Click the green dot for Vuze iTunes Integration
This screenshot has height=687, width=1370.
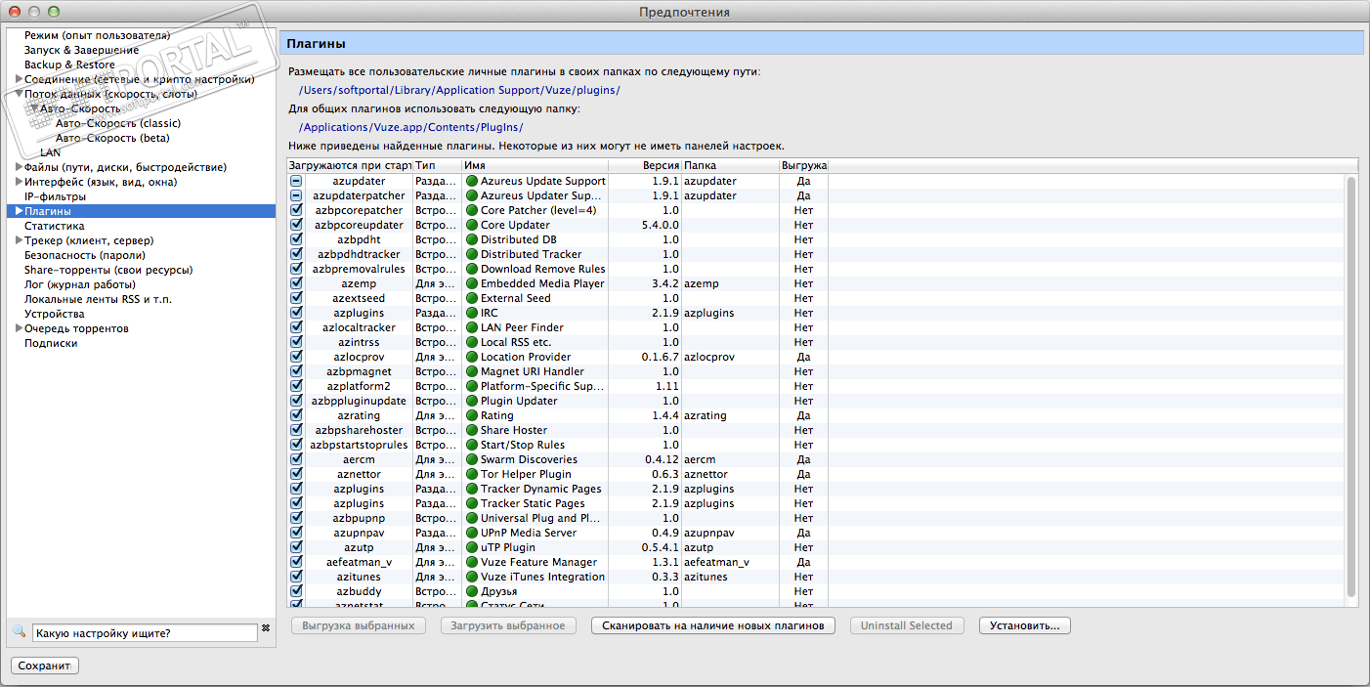[x=471, y=577]
